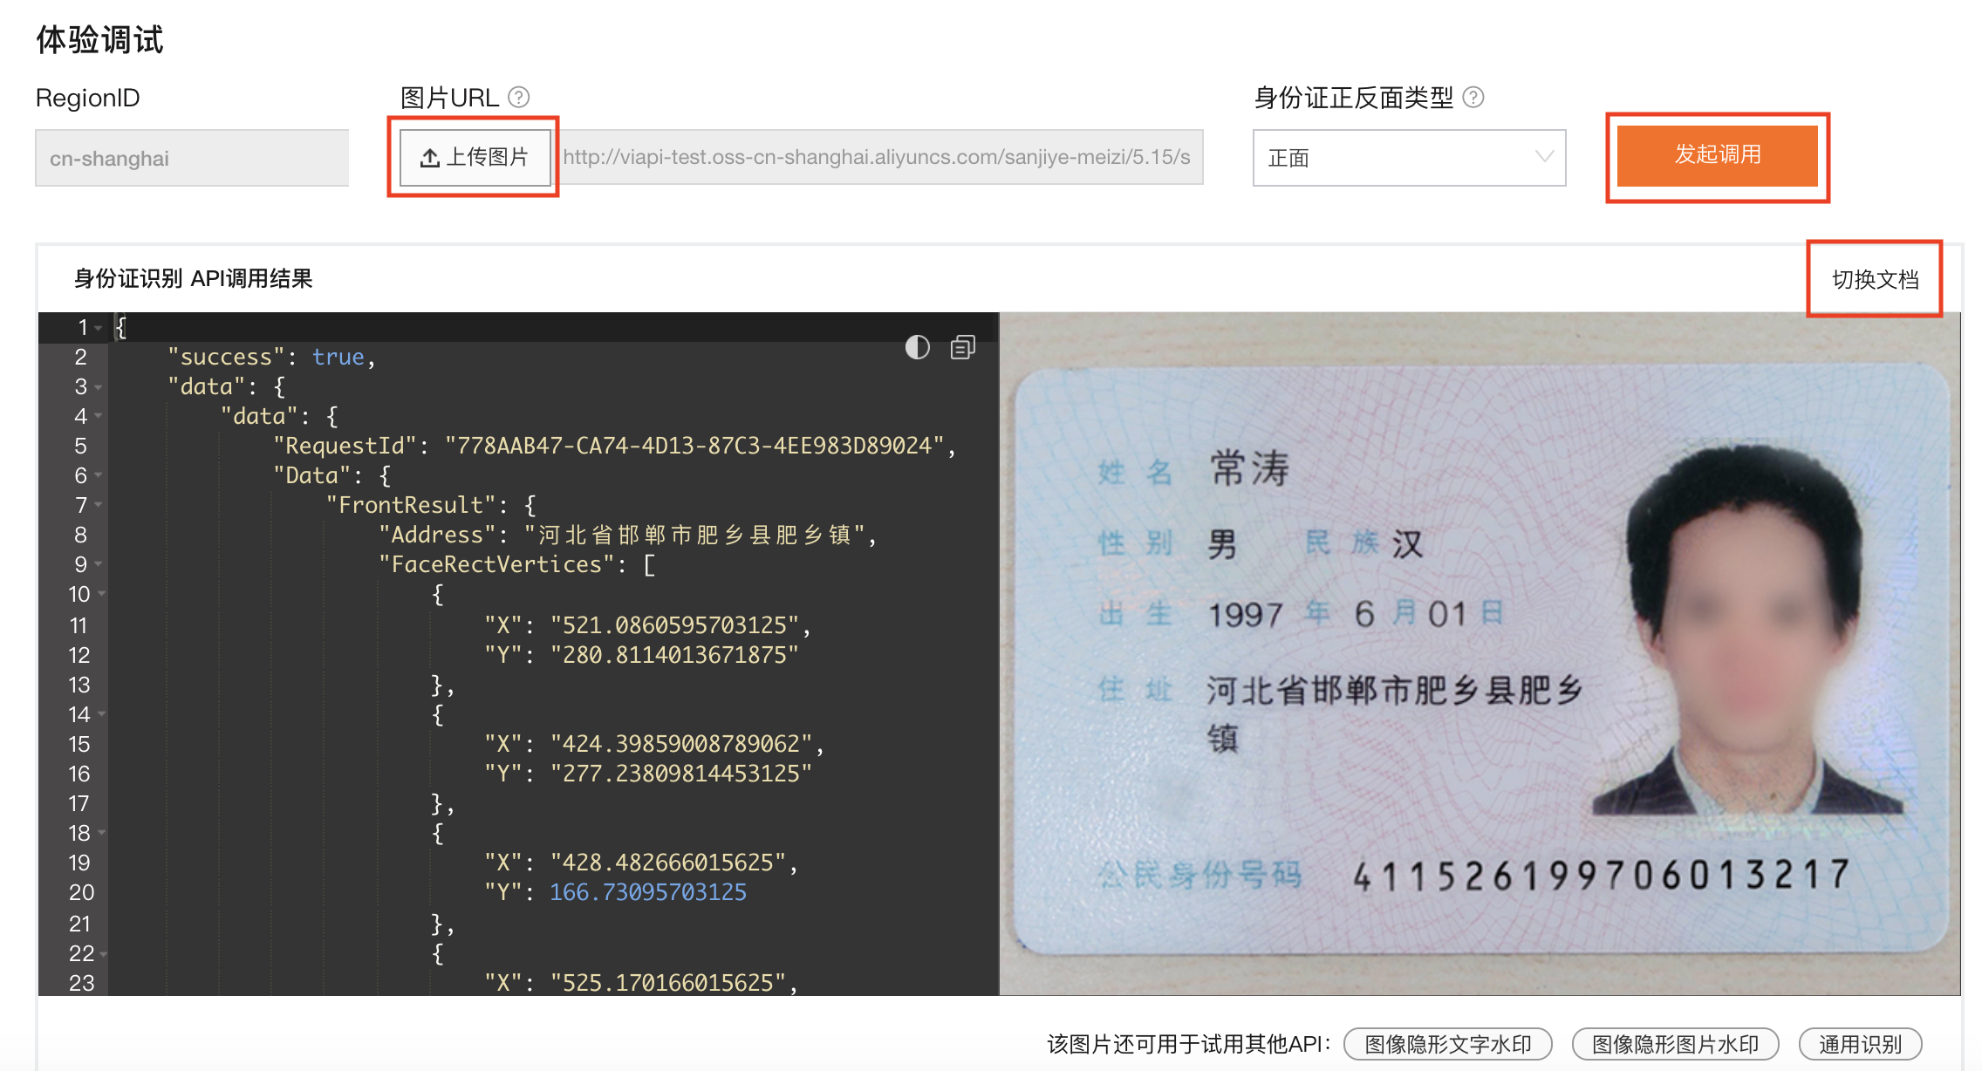Image resolution: width=1982 pixels, height=1071 pixels.
Task: Click the Y value 277.23809814453125
Action: (x=681, y=774)
